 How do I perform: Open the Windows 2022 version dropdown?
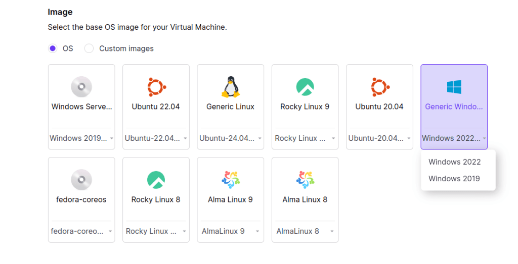(x=454, y=138)
